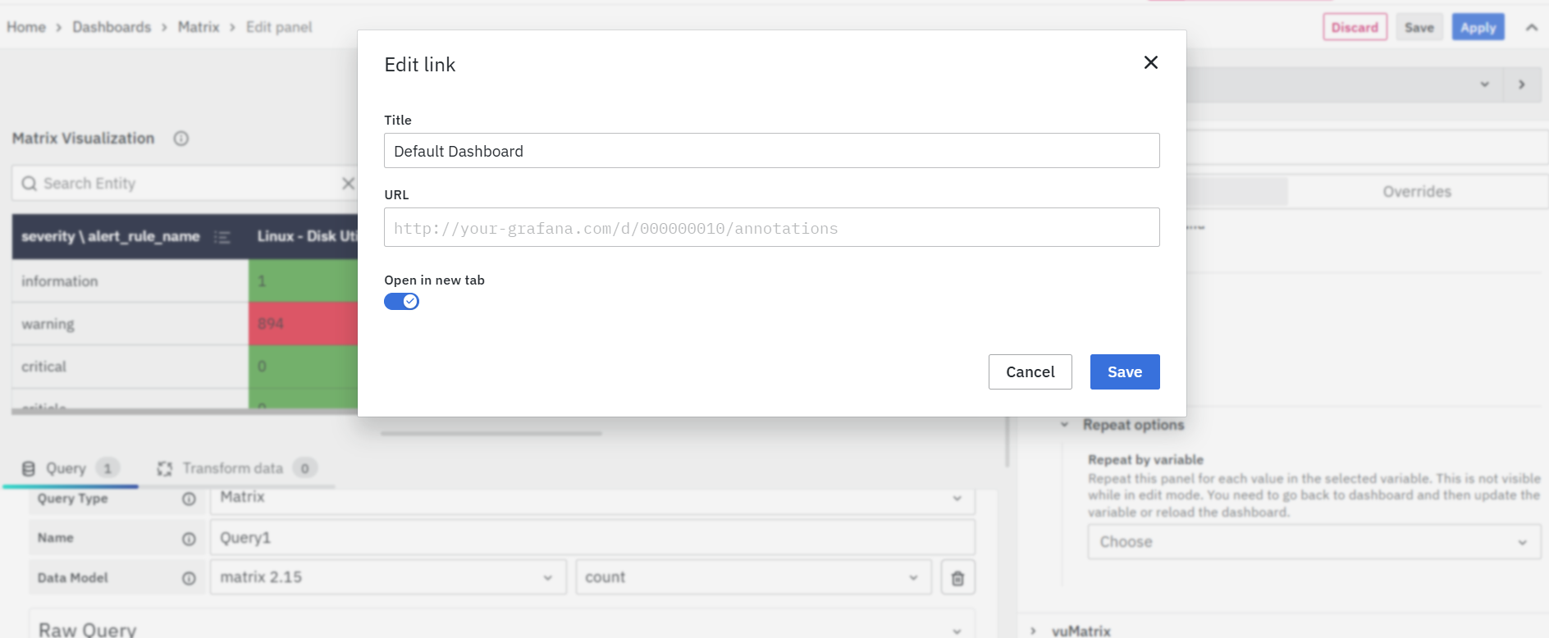1549x638 pixels.
Task: Click info icon next to Matrix Visualization
Action: pos(181,139)
